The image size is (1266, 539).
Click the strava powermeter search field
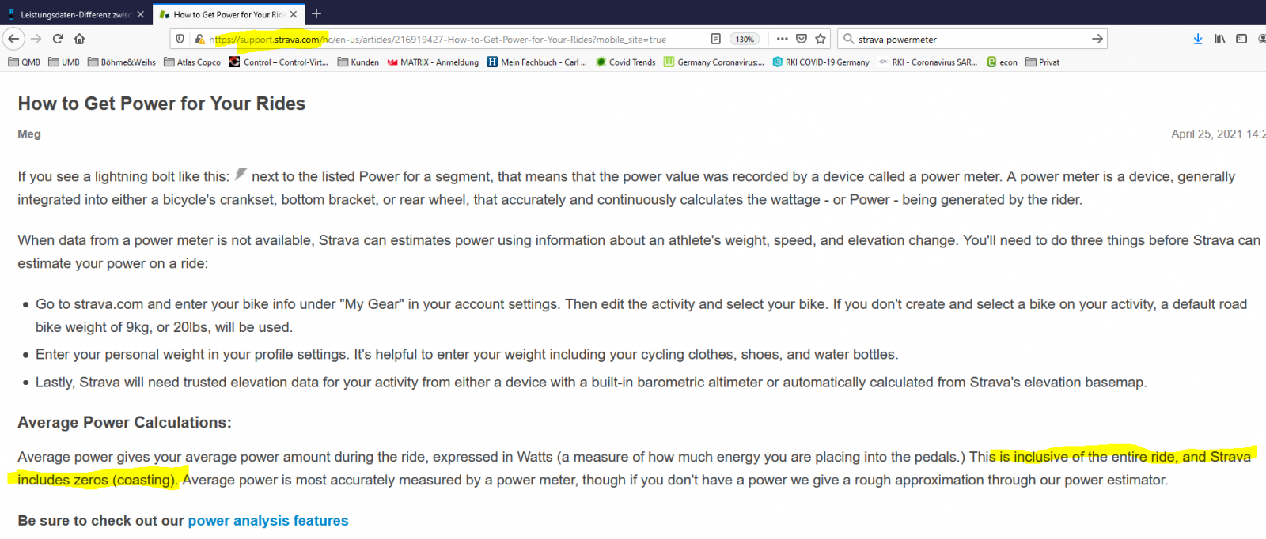point(965,39)
